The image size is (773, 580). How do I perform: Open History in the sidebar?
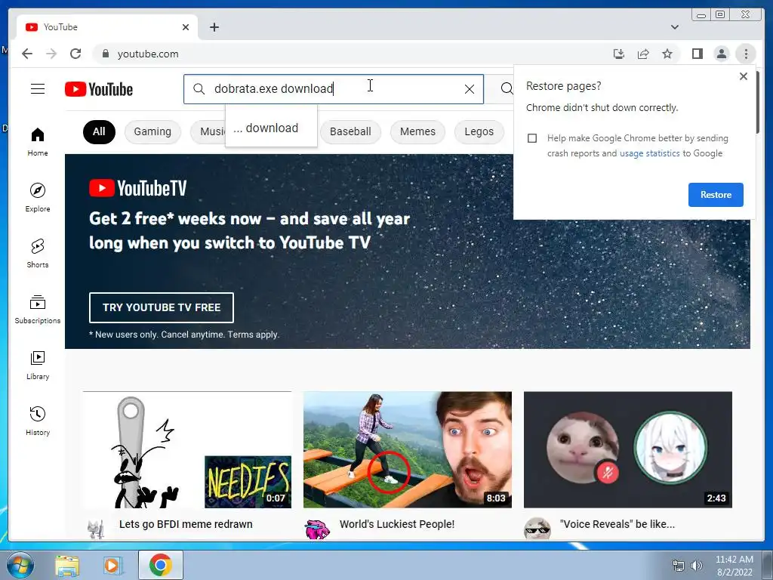pos(38,421)
